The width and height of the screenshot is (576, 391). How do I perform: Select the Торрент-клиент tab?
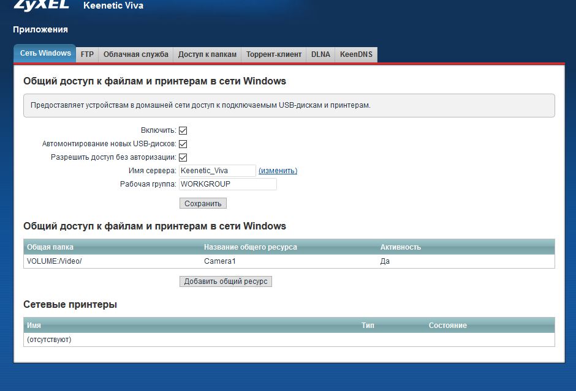(274, 54)
